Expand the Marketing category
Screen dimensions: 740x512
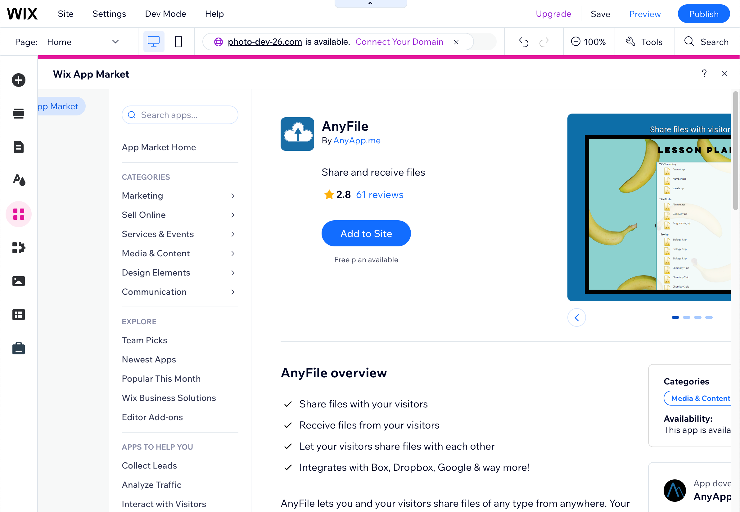[179, 196]
